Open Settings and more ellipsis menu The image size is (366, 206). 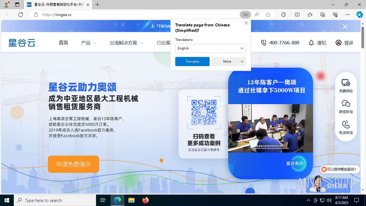pyautogui.click(x=348, y=15)
